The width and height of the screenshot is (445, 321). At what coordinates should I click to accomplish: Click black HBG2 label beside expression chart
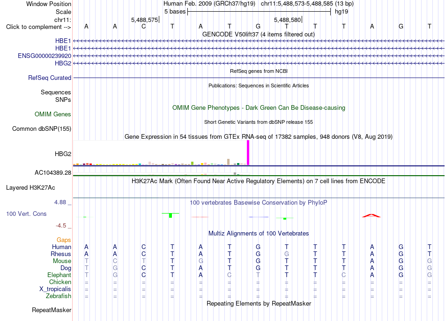click(x=63, y=154)
